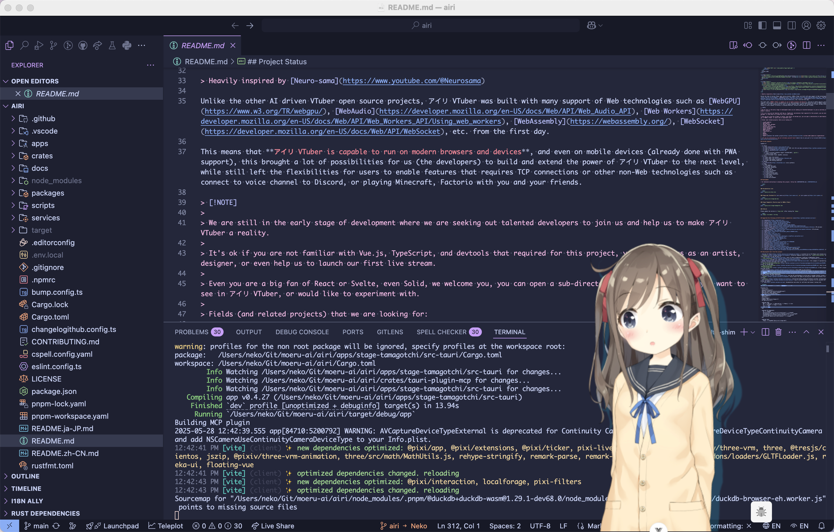Open Explorer section actions ellipsis
834x532 pixels.
151,65
